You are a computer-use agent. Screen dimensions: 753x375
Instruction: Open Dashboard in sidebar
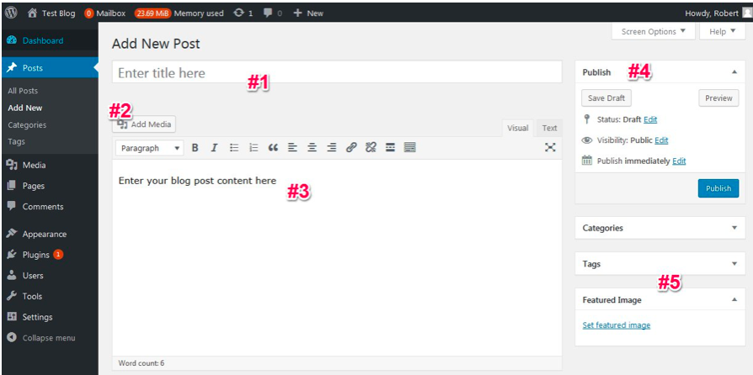50,40
